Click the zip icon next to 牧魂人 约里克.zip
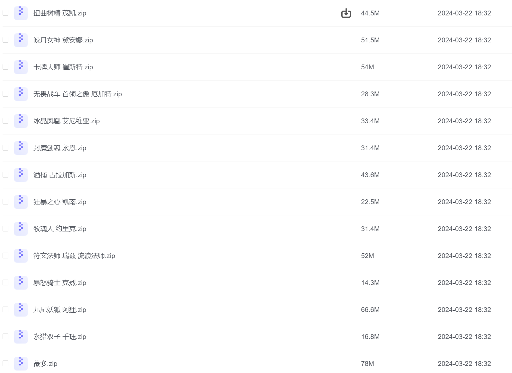 click(21, 229)
